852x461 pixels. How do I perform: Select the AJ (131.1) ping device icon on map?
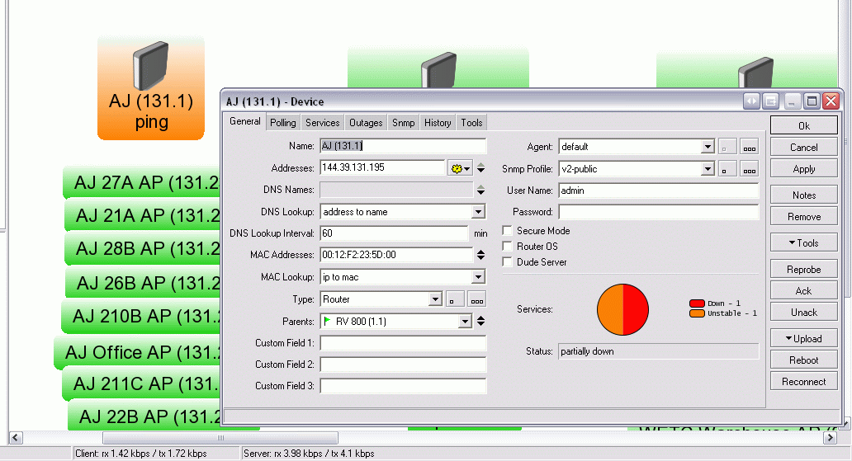pyautogui.click(x=151, y=88)
